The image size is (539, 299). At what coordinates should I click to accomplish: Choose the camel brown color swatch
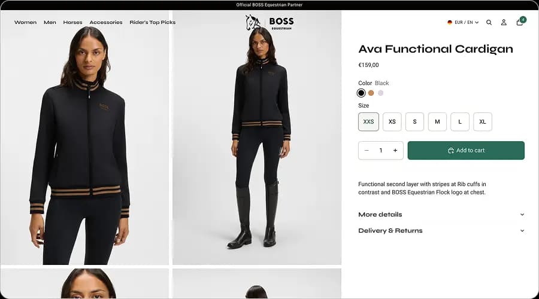(371, 93)
